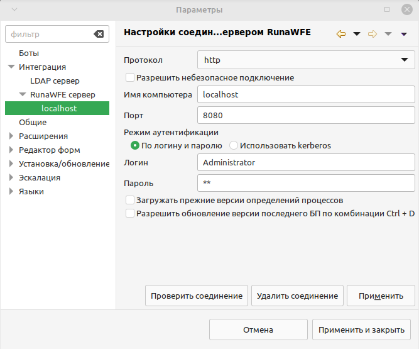Image resolution: width=419 pixels, height=349 pixels.
Task: Collapse the Интеграция tree node
Action: click(x=11, y=67)
